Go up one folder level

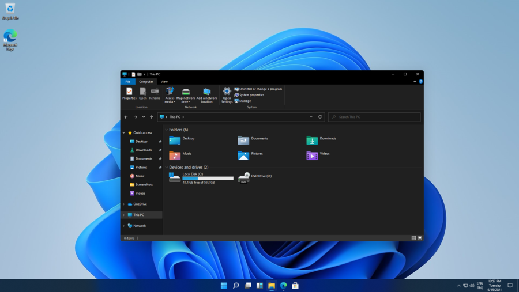tap(152, 117)
